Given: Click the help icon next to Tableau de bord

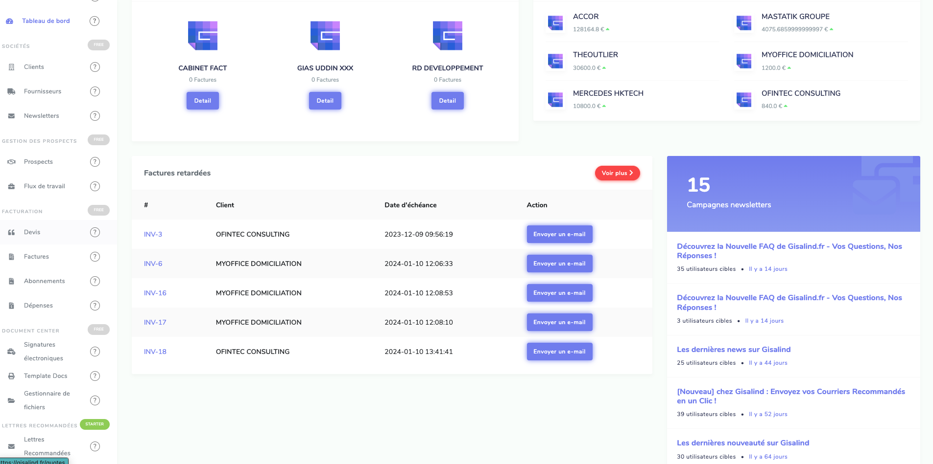Looking at the screenshot, I should tap(95, 21).
